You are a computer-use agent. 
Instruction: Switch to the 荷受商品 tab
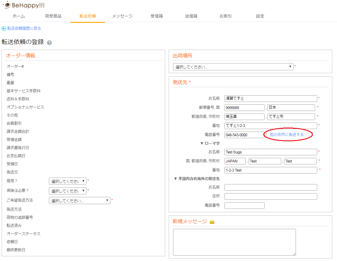pyautogui.click(x=53, y=16)
